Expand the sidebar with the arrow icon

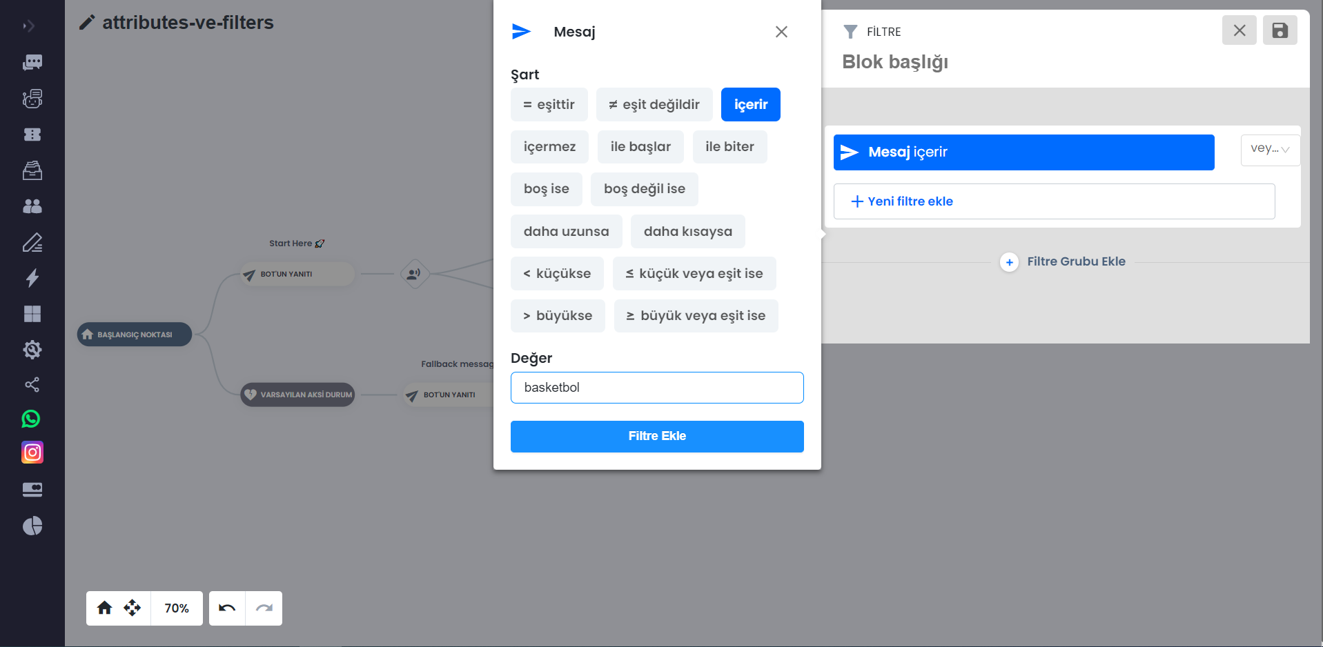tap(28, 26)
